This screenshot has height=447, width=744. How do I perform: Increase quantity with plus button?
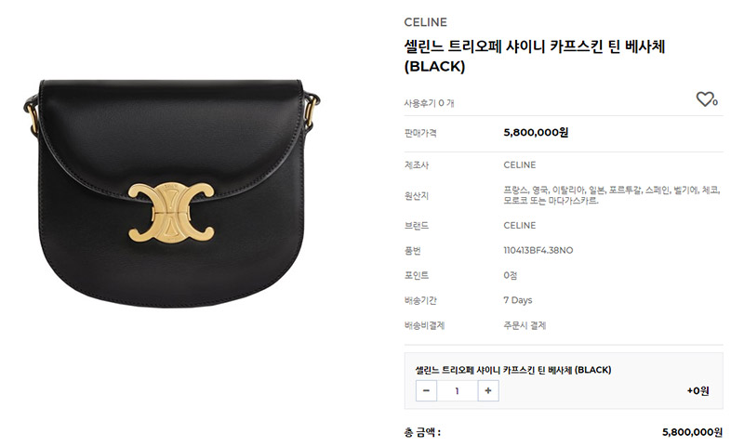point(487,390)
